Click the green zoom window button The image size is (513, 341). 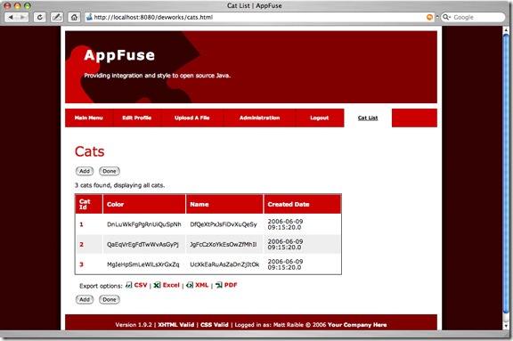pos(28,5)
